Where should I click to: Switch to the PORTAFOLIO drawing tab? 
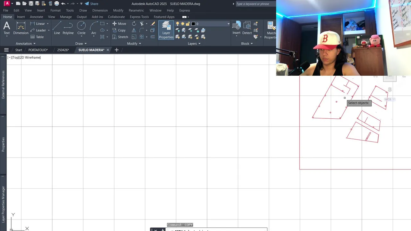(x=38, y=50)
